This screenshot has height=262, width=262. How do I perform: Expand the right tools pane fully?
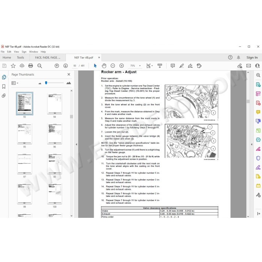(259, 214)
